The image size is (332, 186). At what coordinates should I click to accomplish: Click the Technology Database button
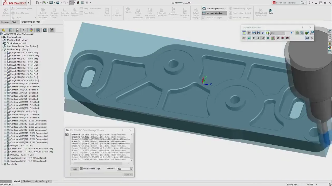(214, 9)
